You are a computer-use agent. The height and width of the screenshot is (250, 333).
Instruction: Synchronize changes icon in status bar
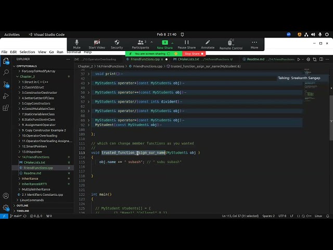click(25, 216)
